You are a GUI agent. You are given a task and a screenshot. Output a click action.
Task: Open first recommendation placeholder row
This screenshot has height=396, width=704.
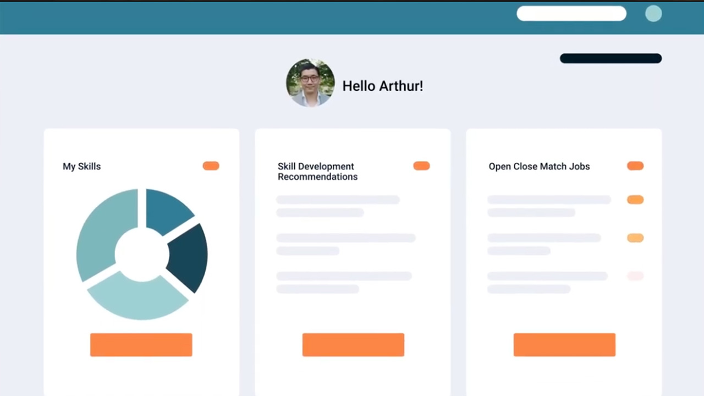pyautogui.click(x=338, y=206)
